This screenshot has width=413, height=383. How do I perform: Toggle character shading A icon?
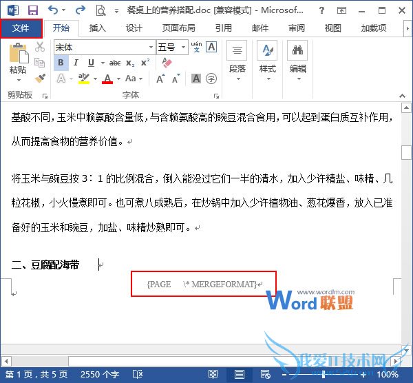pos(196,79)
